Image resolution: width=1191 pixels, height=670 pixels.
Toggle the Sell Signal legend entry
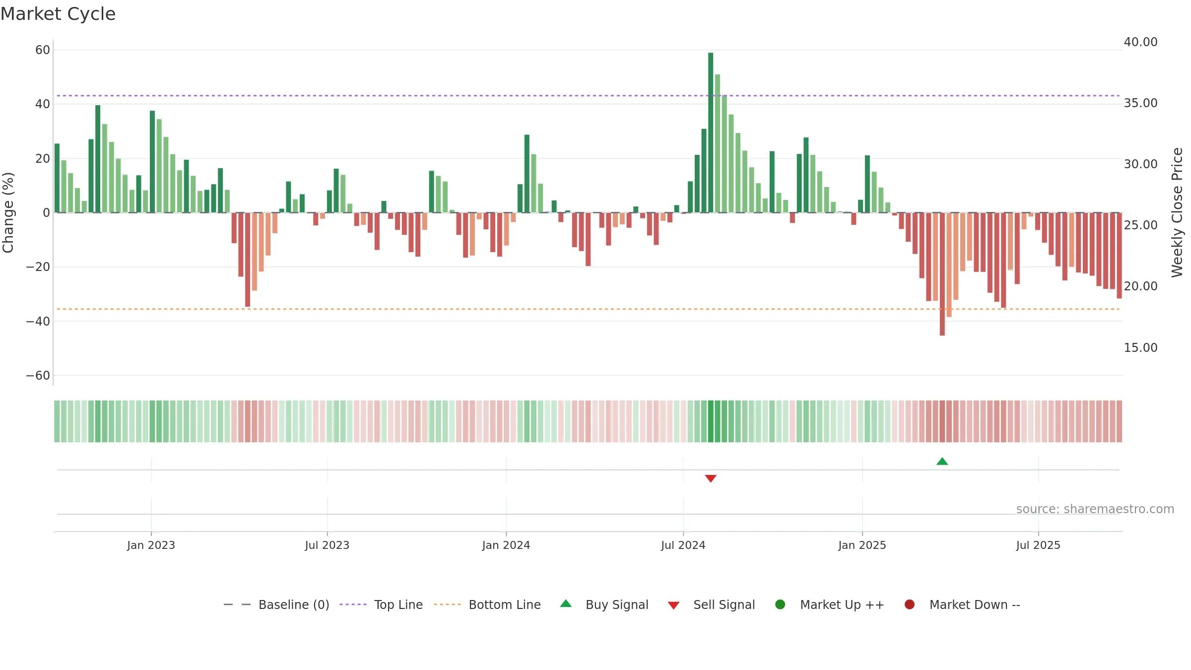point(711,604)
